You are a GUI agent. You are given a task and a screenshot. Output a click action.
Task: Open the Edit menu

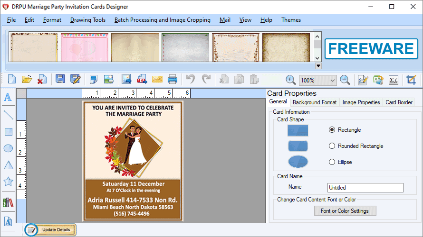click(x=29, y=20)
